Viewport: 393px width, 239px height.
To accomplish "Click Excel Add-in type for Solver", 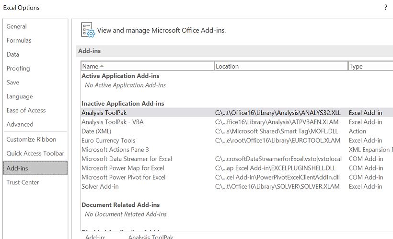I will pyautogui.click(x=365, y=187).
